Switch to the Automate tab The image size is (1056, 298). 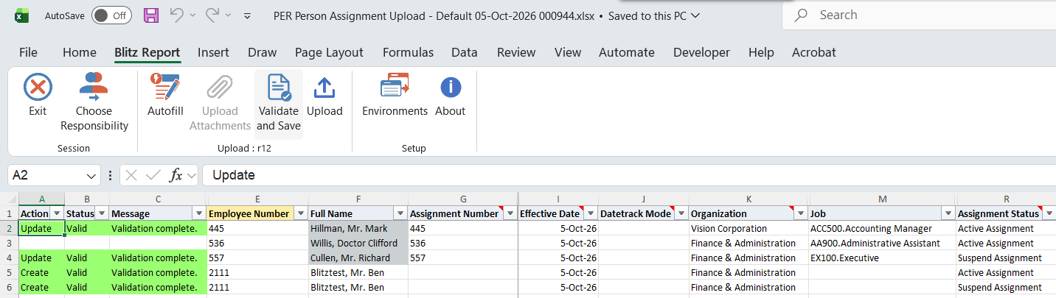(x=627, y=52)
